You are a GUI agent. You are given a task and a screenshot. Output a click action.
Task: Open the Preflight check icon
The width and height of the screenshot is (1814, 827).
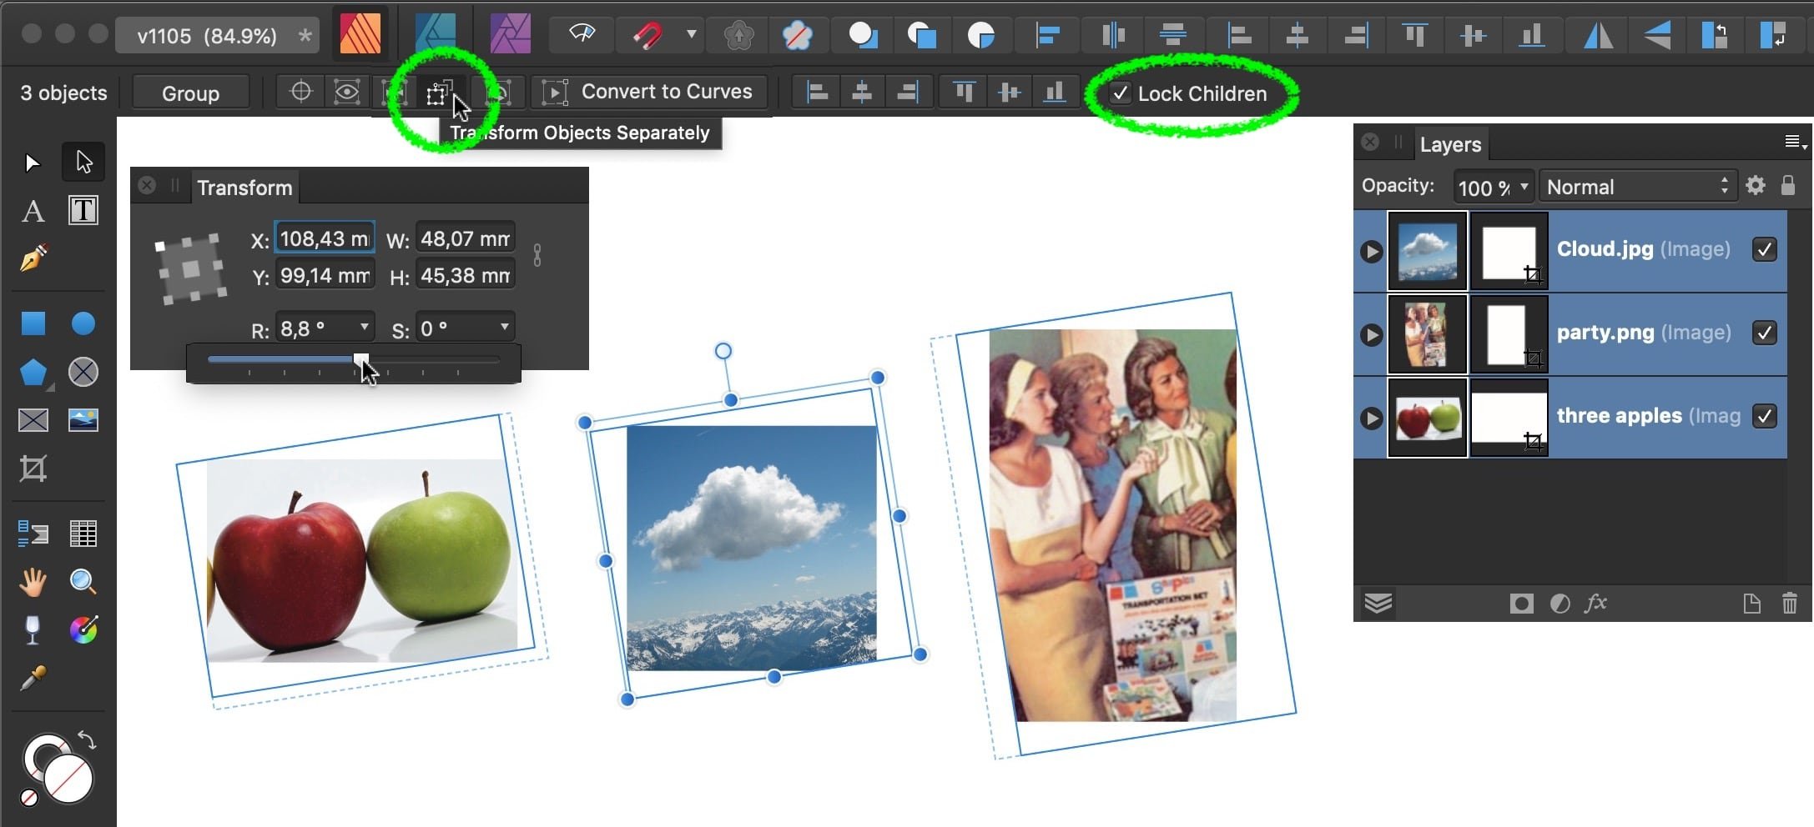click(582, 34)
